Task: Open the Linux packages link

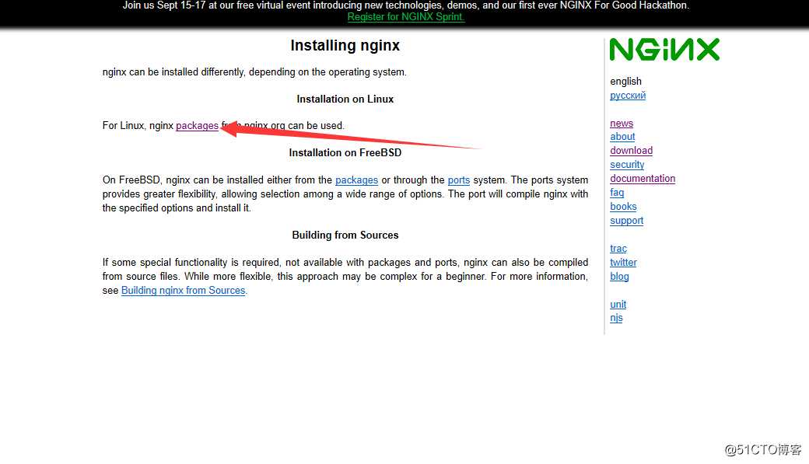Action: point(197,126)
